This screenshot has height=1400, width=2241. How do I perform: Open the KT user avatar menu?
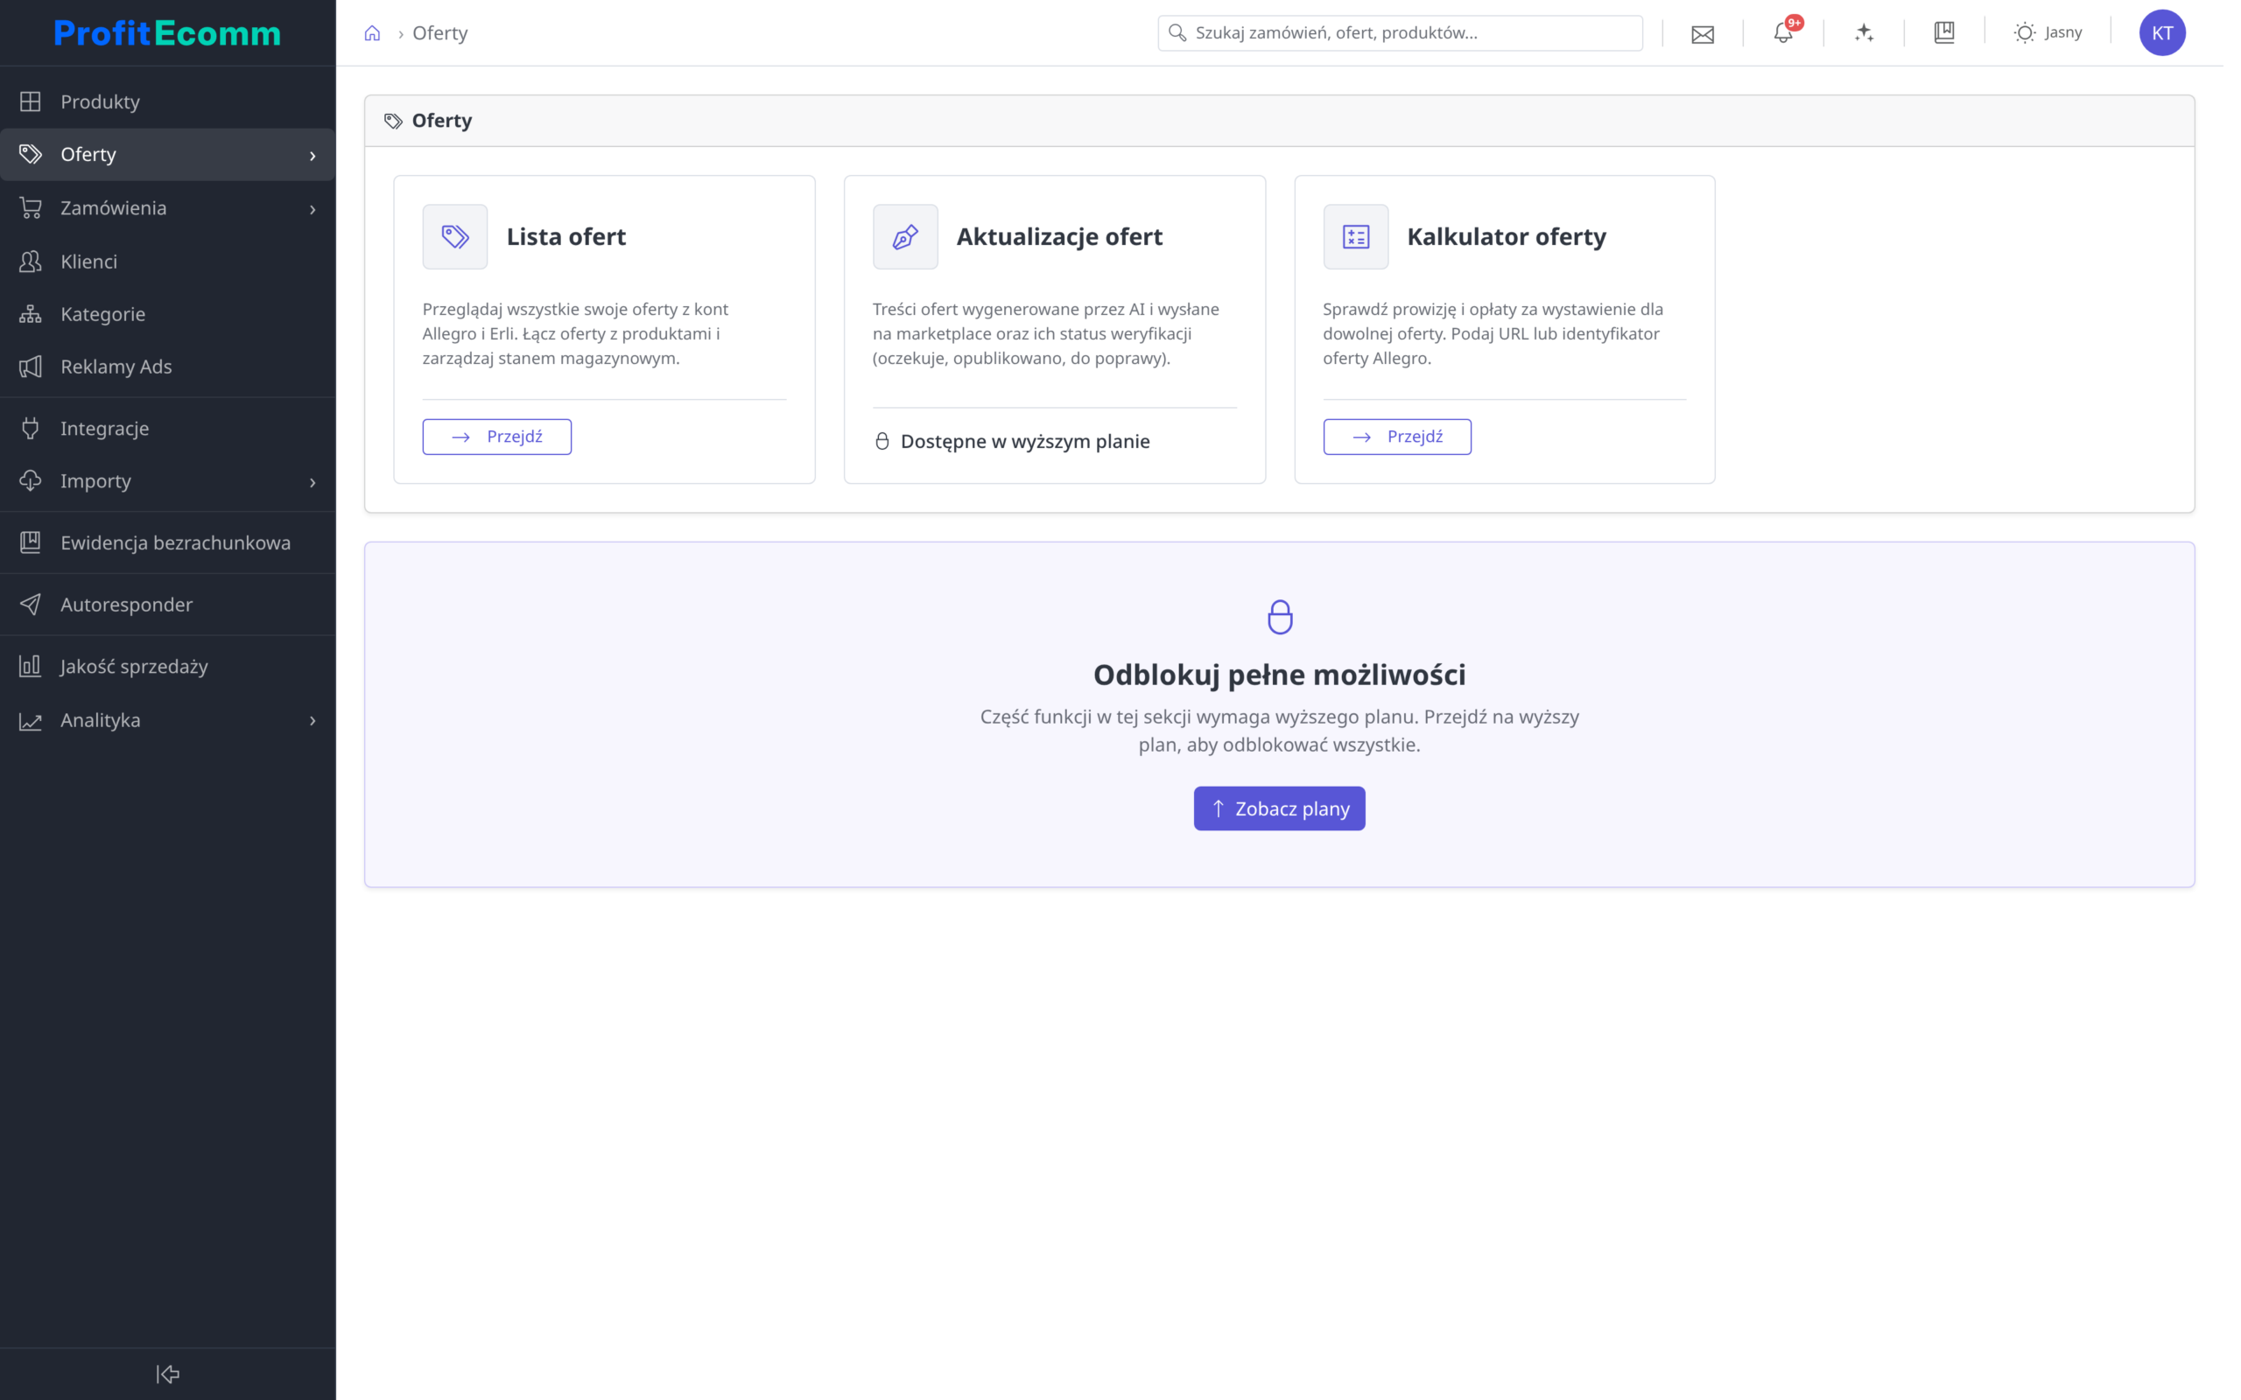2161,33
